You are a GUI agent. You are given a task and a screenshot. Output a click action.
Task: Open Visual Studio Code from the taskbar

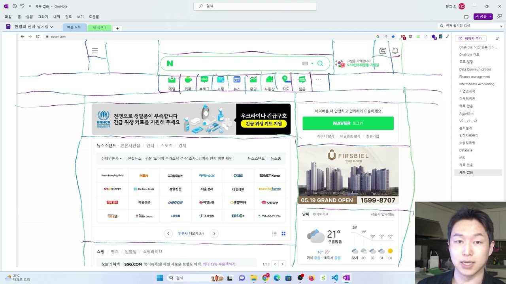click(335, 278)
